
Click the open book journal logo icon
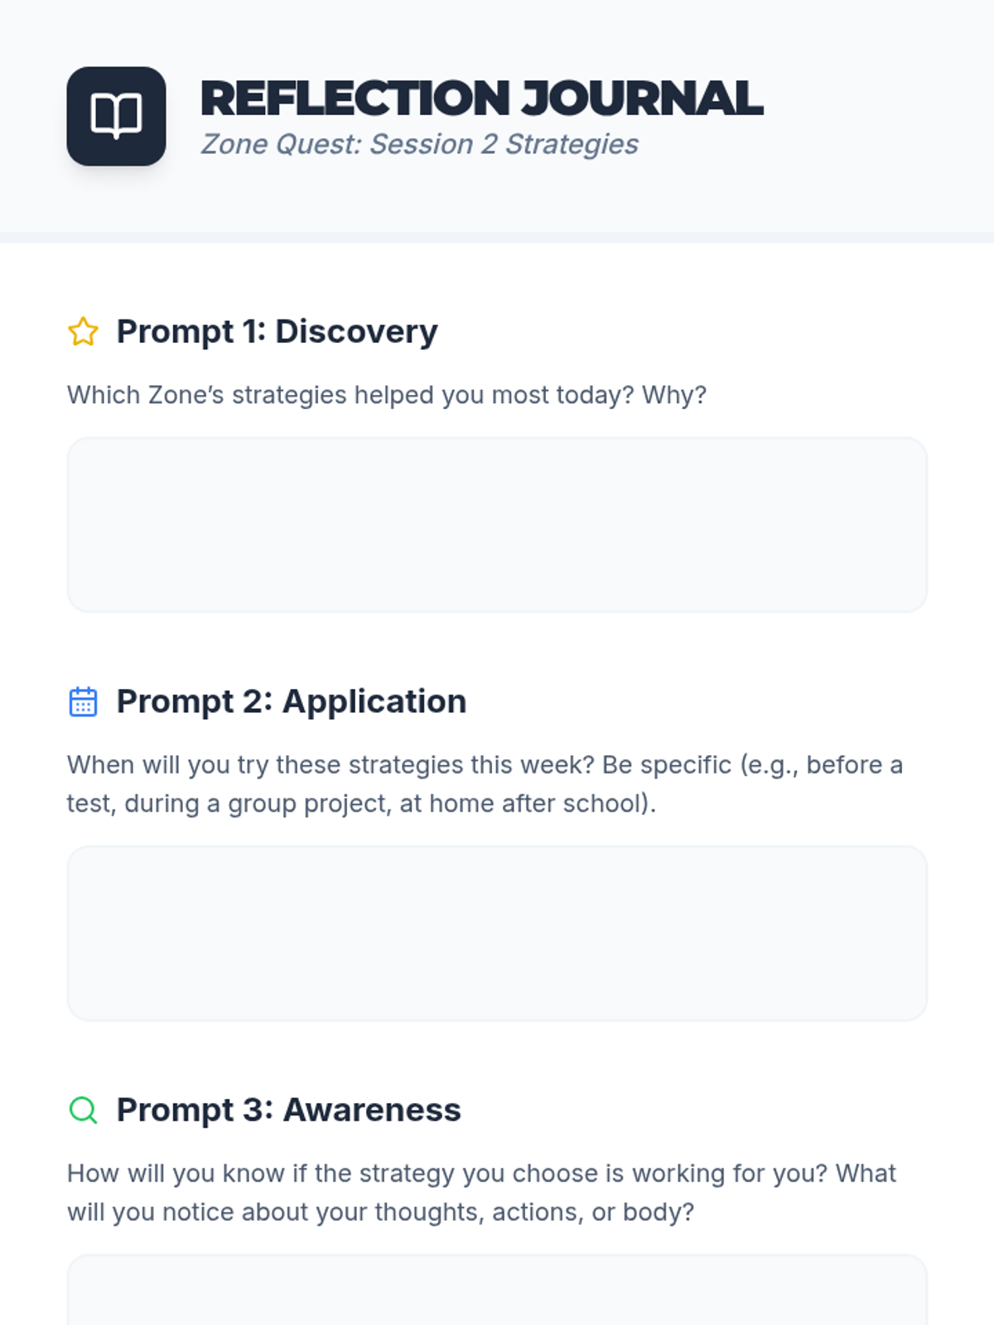tap(116, 116)
